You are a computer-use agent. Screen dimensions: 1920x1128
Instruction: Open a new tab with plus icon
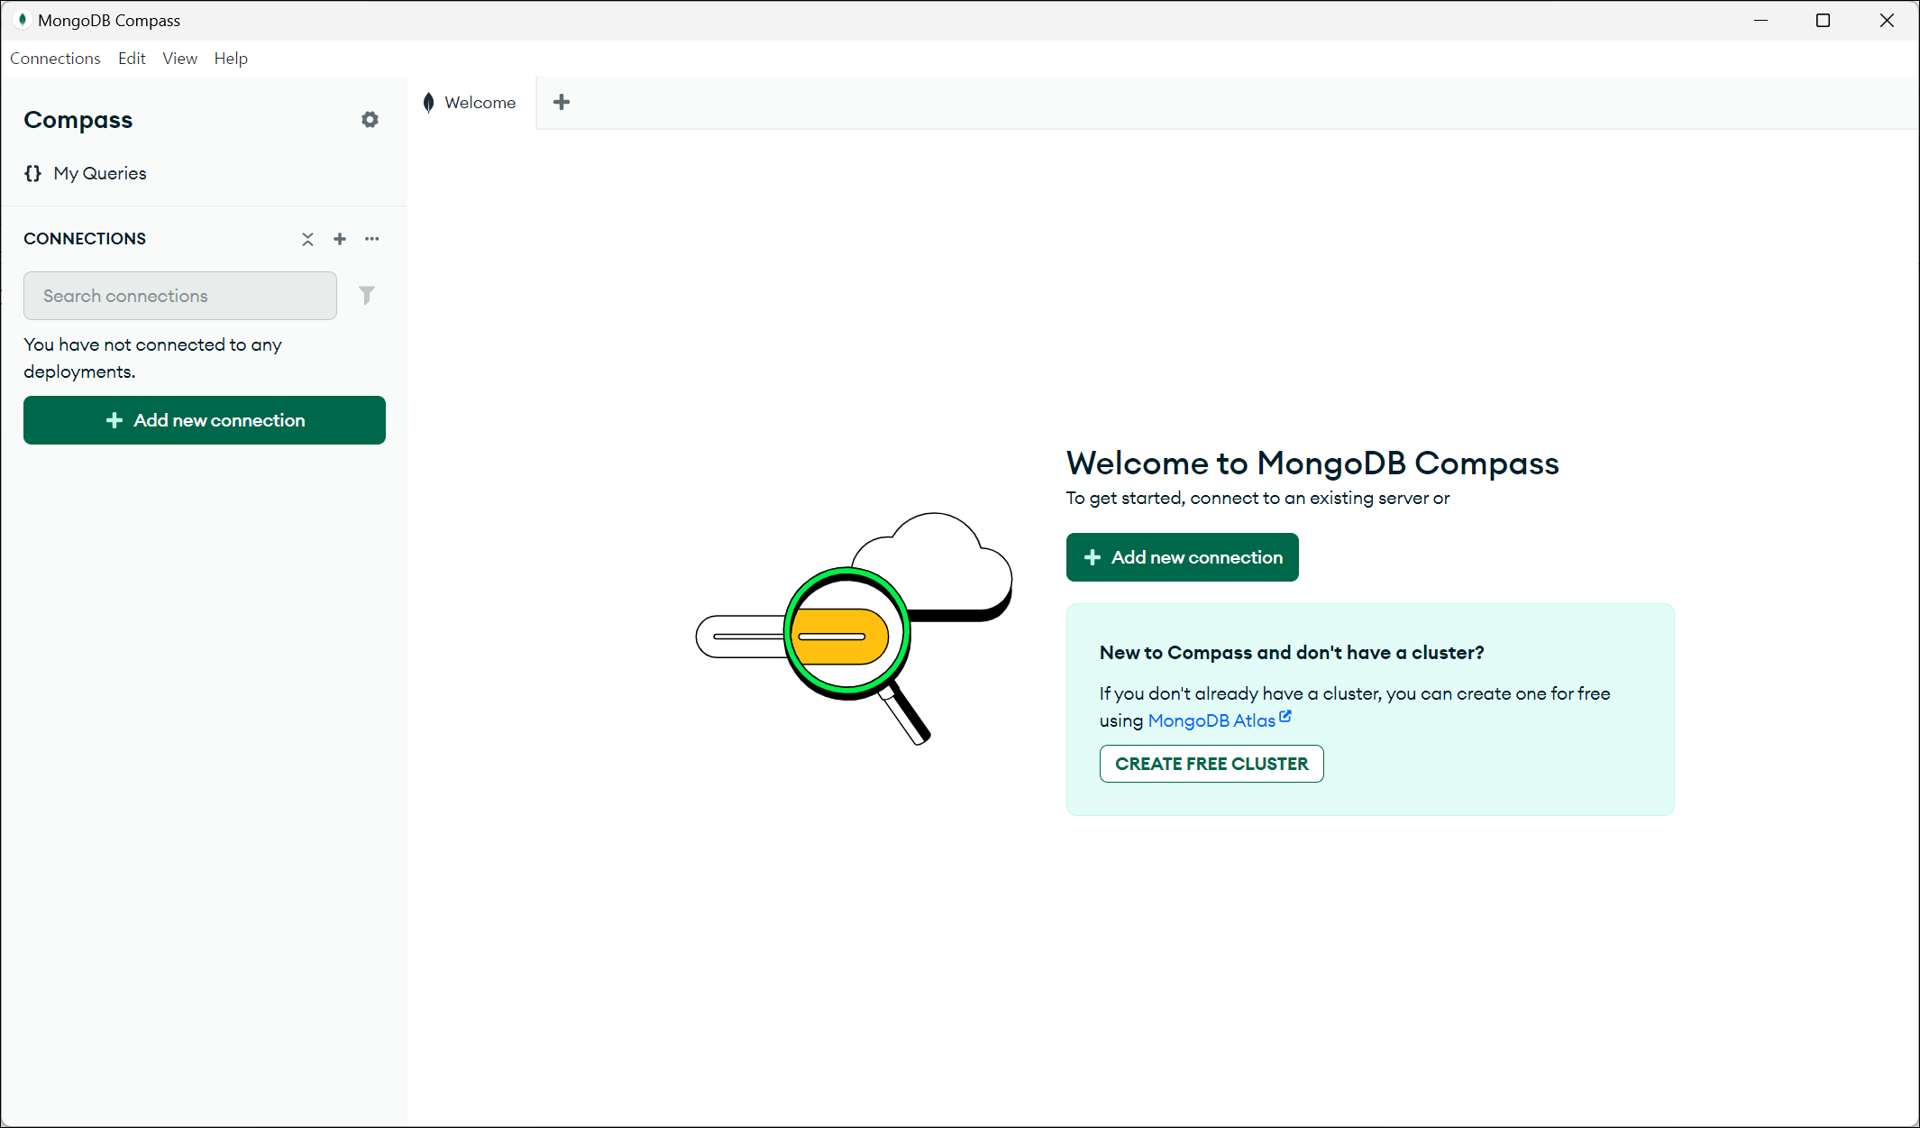tap(562, 102)
